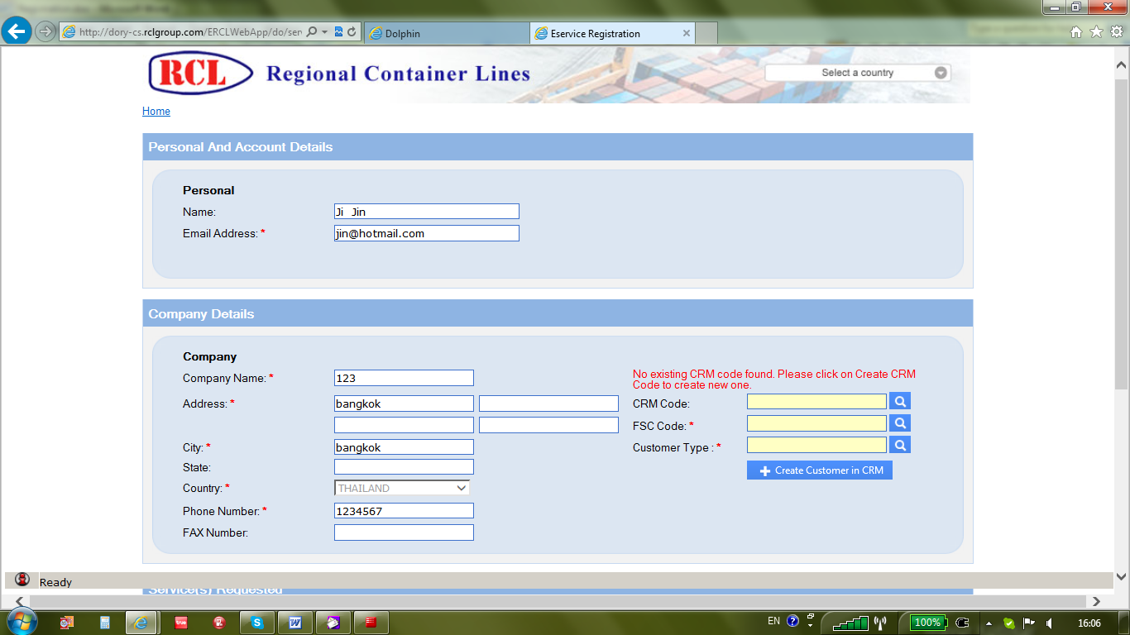The width and height of the screenshot is (1130, 635).
Task: Open Country THAILAND dropdown
Action: pyautogui.click(x=402, y=488)
